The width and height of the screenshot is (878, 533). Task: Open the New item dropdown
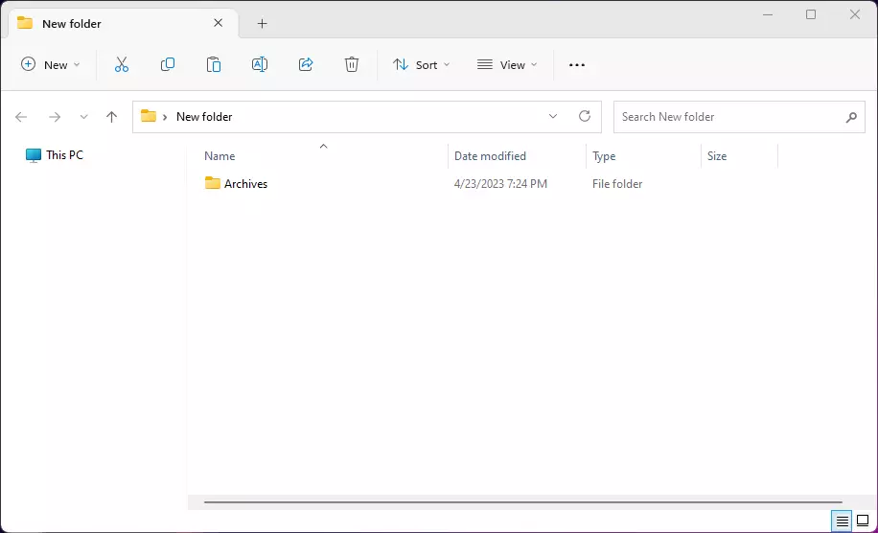pos(51,64)
